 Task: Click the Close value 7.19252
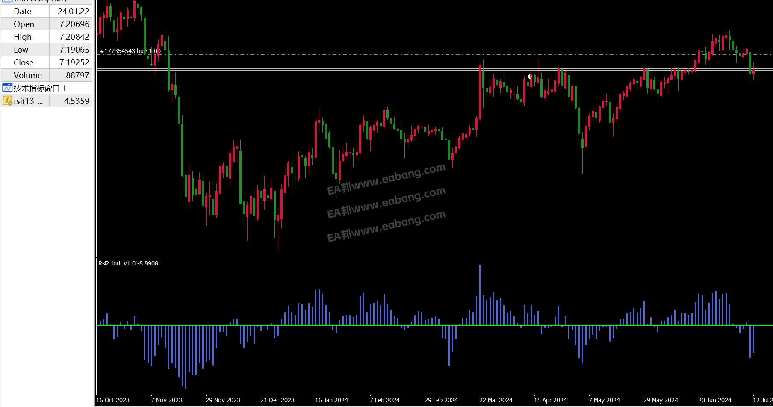point(74,62)
